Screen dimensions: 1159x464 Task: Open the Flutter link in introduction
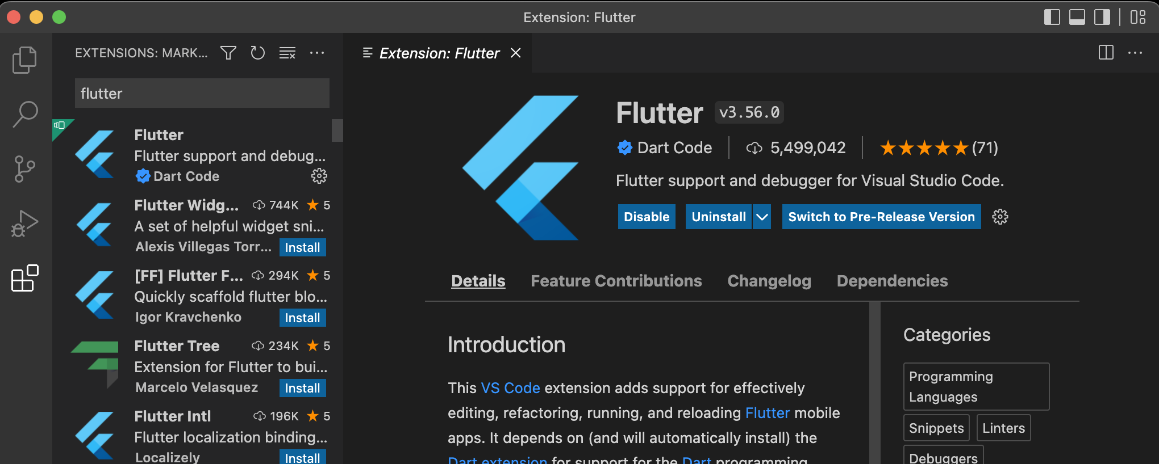(767, 413)
